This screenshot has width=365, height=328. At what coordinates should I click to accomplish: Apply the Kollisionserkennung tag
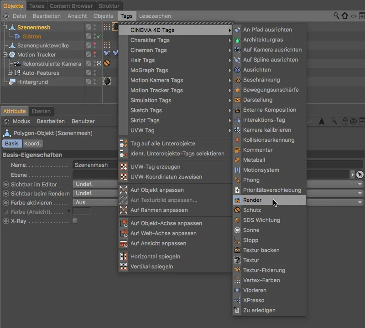pos(269,140)
